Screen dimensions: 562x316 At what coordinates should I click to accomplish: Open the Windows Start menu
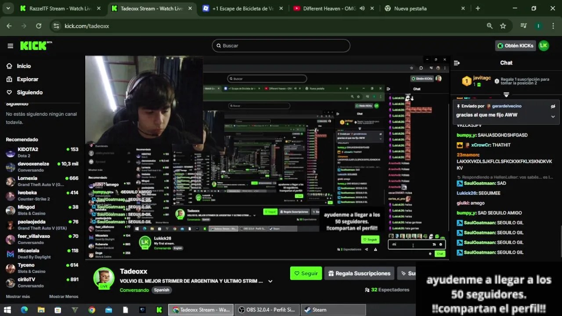(7, 310)
